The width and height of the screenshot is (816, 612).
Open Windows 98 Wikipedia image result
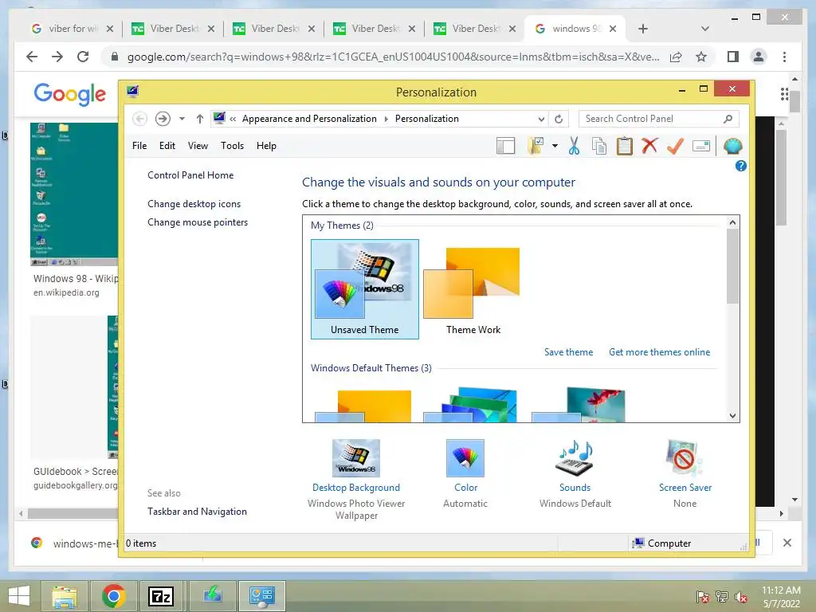pyautogui.click(x=74, y=194)
